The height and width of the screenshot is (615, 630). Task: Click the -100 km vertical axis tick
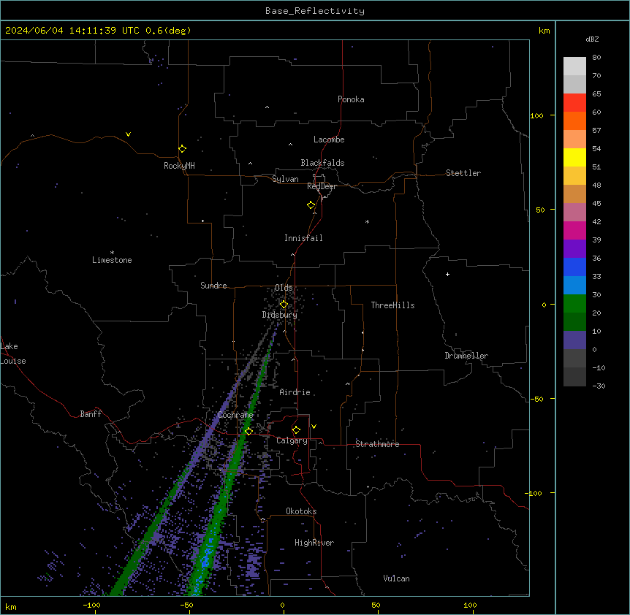tap(534, 493)
